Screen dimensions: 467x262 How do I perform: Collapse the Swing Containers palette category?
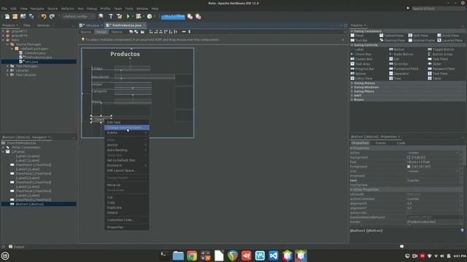click(x=352, y=31)
